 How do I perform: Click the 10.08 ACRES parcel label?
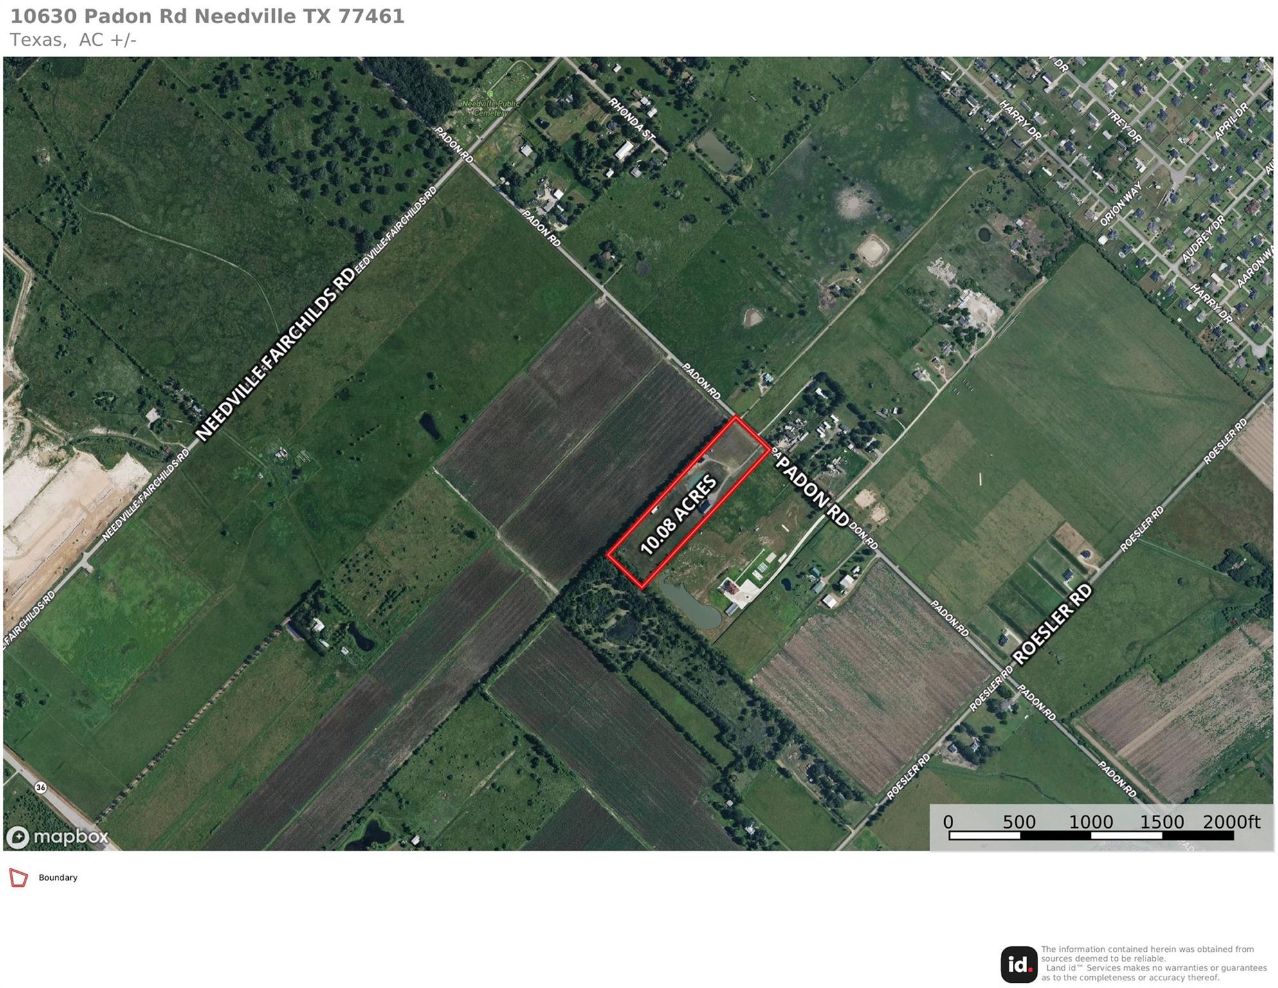[679, 515]
